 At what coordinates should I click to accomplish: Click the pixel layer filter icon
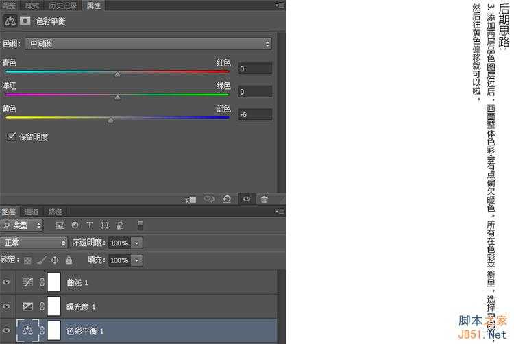pos(60,225)
